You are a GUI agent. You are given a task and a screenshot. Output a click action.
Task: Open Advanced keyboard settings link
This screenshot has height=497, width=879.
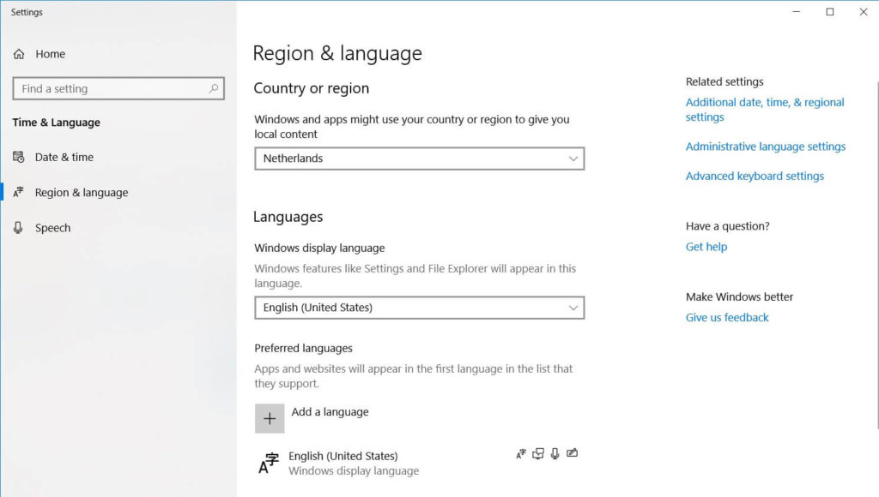(x=754, y=176)
